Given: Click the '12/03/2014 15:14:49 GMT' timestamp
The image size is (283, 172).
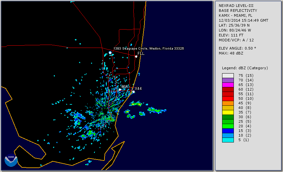Looking at the screenshot, I should click(243, 20).
